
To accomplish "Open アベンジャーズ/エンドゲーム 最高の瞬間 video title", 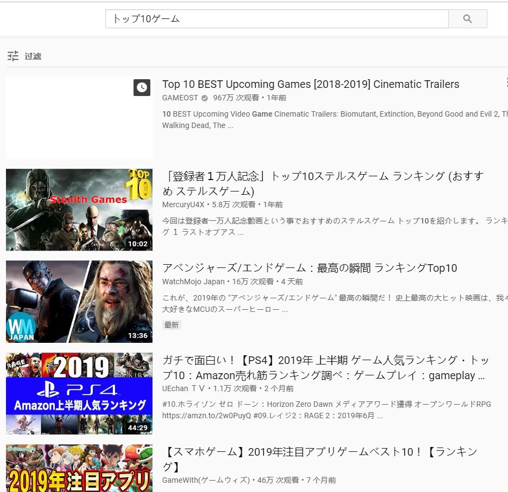I will click(x=310, y=268).
